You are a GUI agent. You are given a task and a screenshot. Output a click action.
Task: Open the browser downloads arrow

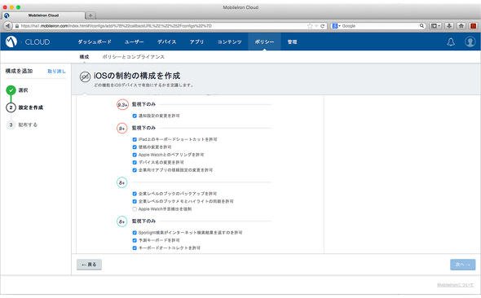(449, 26)
